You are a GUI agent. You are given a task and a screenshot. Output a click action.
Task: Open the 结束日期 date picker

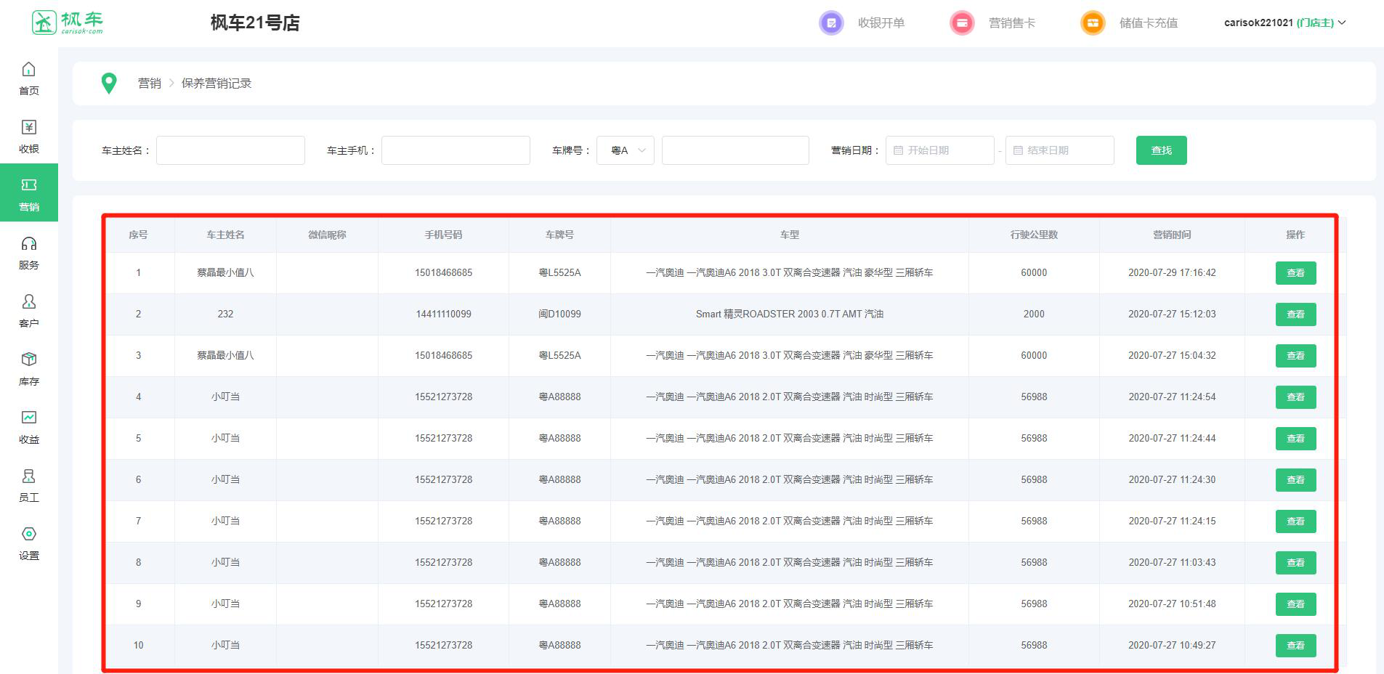[1059, 150]
